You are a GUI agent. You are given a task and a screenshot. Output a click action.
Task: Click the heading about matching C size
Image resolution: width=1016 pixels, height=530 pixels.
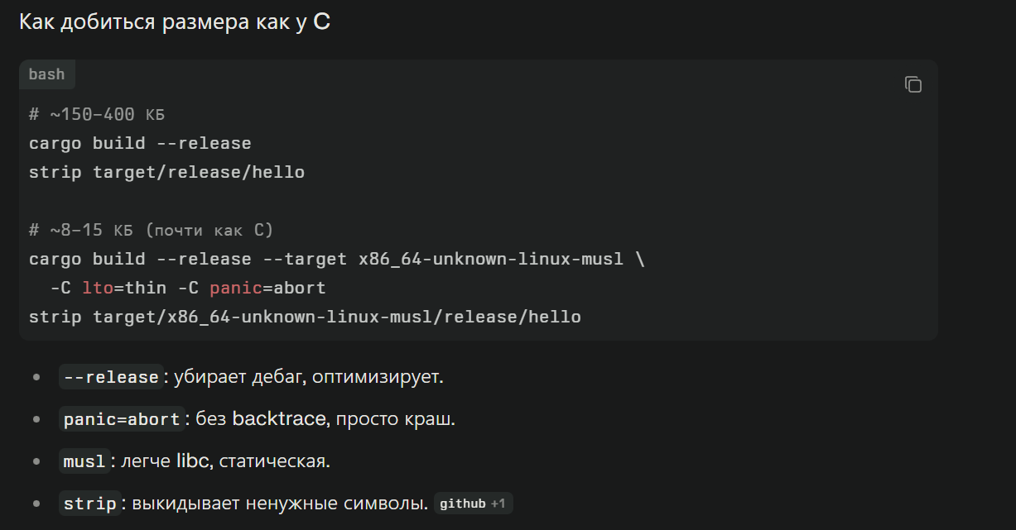(174, 21)
